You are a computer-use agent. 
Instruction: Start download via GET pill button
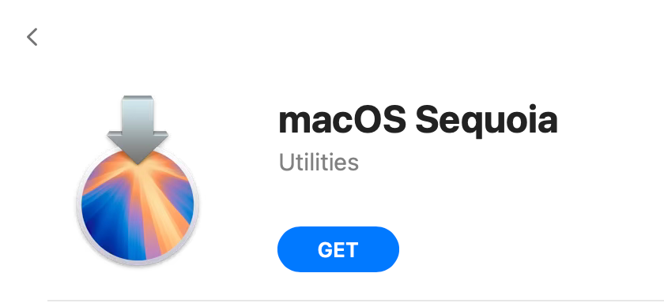click(338, 249)
